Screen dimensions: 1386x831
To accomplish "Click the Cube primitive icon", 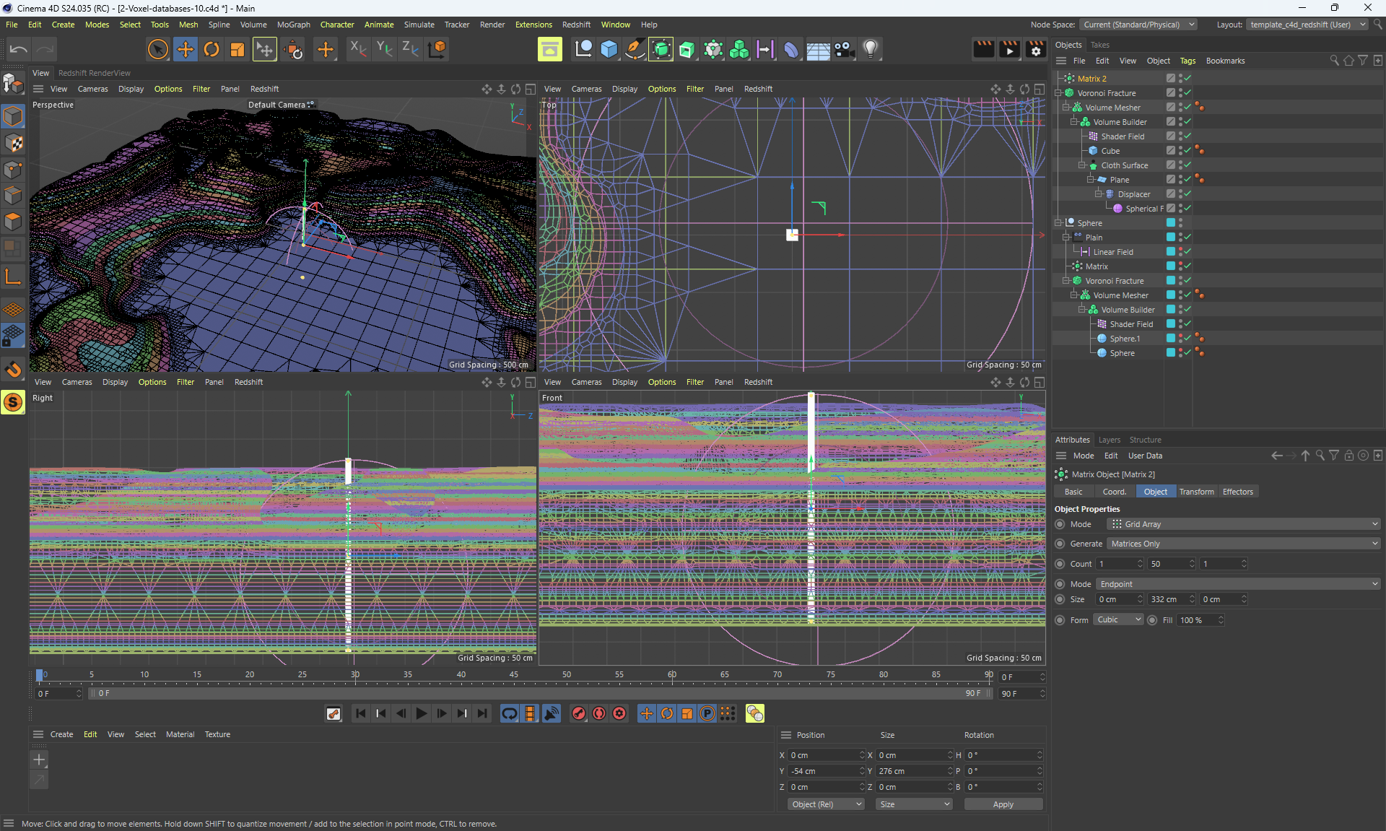I will (x=609, y=49).
